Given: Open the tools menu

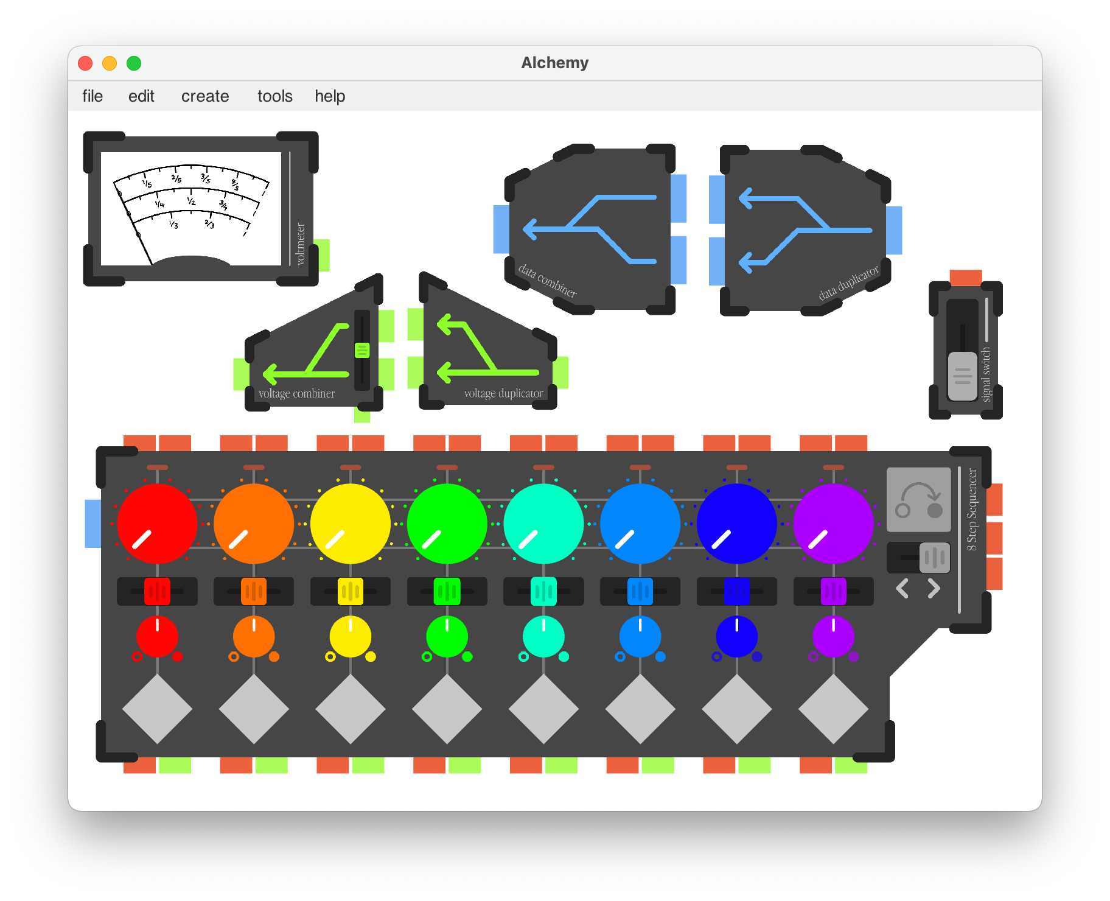Looking at the screenshot, I should (x=274, y=96).
